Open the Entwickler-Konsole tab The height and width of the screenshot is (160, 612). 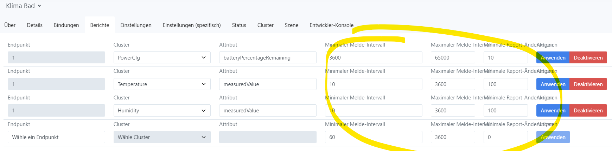331,25
